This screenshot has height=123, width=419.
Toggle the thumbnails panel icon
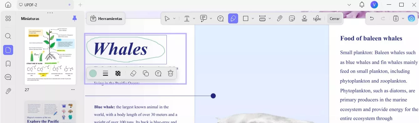tap(8, 50)
